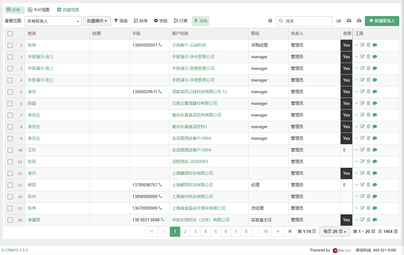Open the help question mark icon
The width and height of the screenshot is (404, 255).
pyautogui.click(x=270, y=21)
